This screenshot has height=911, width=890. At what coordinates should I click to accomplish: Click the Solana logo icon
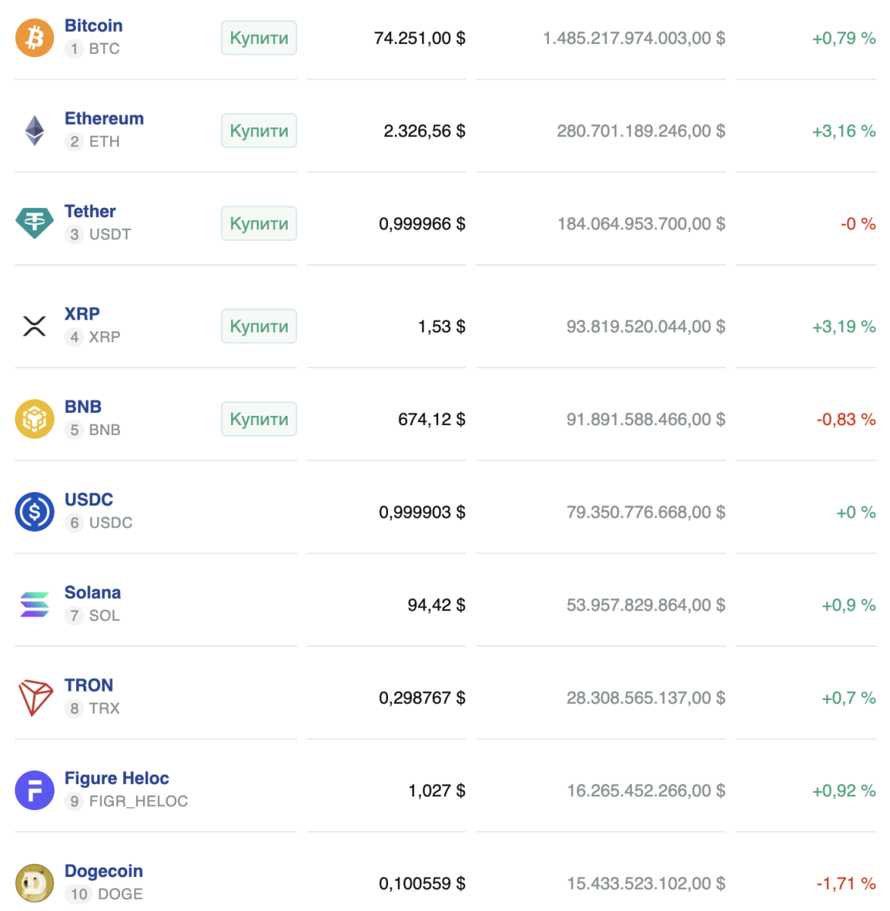tap(35, 604)
